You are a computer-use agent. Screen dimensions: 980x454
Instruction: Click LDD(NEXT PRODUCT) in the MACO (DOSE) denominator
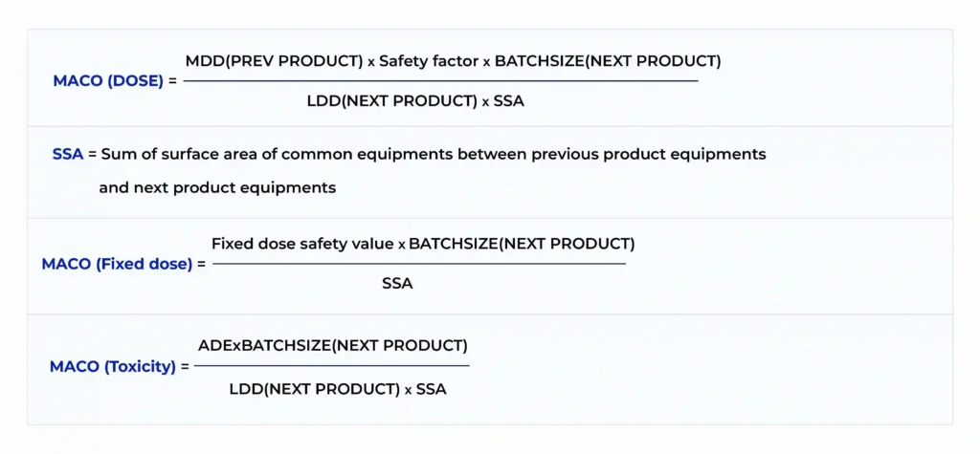tap(389, 100)
